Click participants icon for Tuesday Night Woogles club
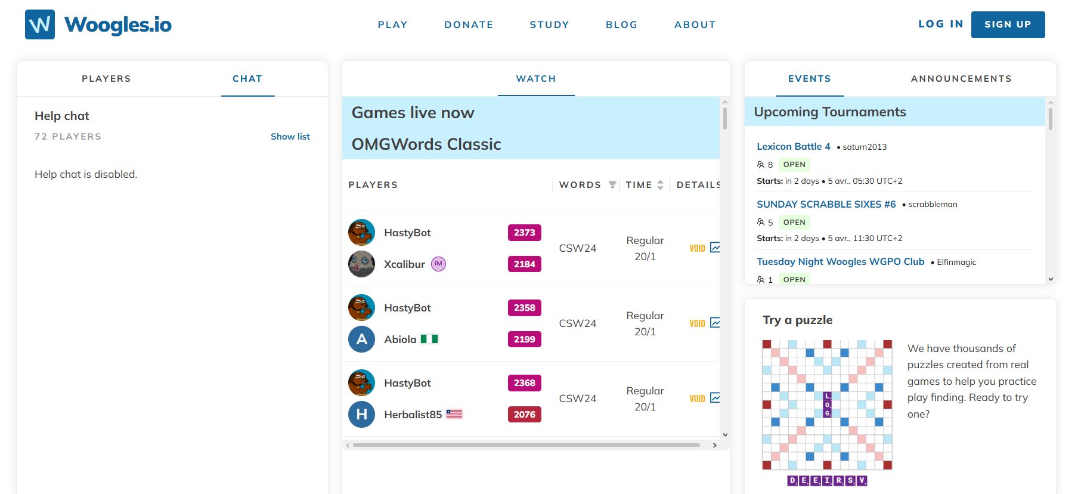The height and width of the screenshot is (494, 1078). [760, 280]
